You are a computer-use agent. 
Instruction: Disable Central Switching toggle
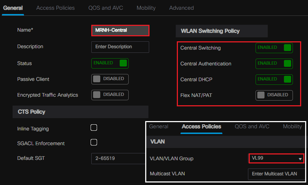(274, 48)
